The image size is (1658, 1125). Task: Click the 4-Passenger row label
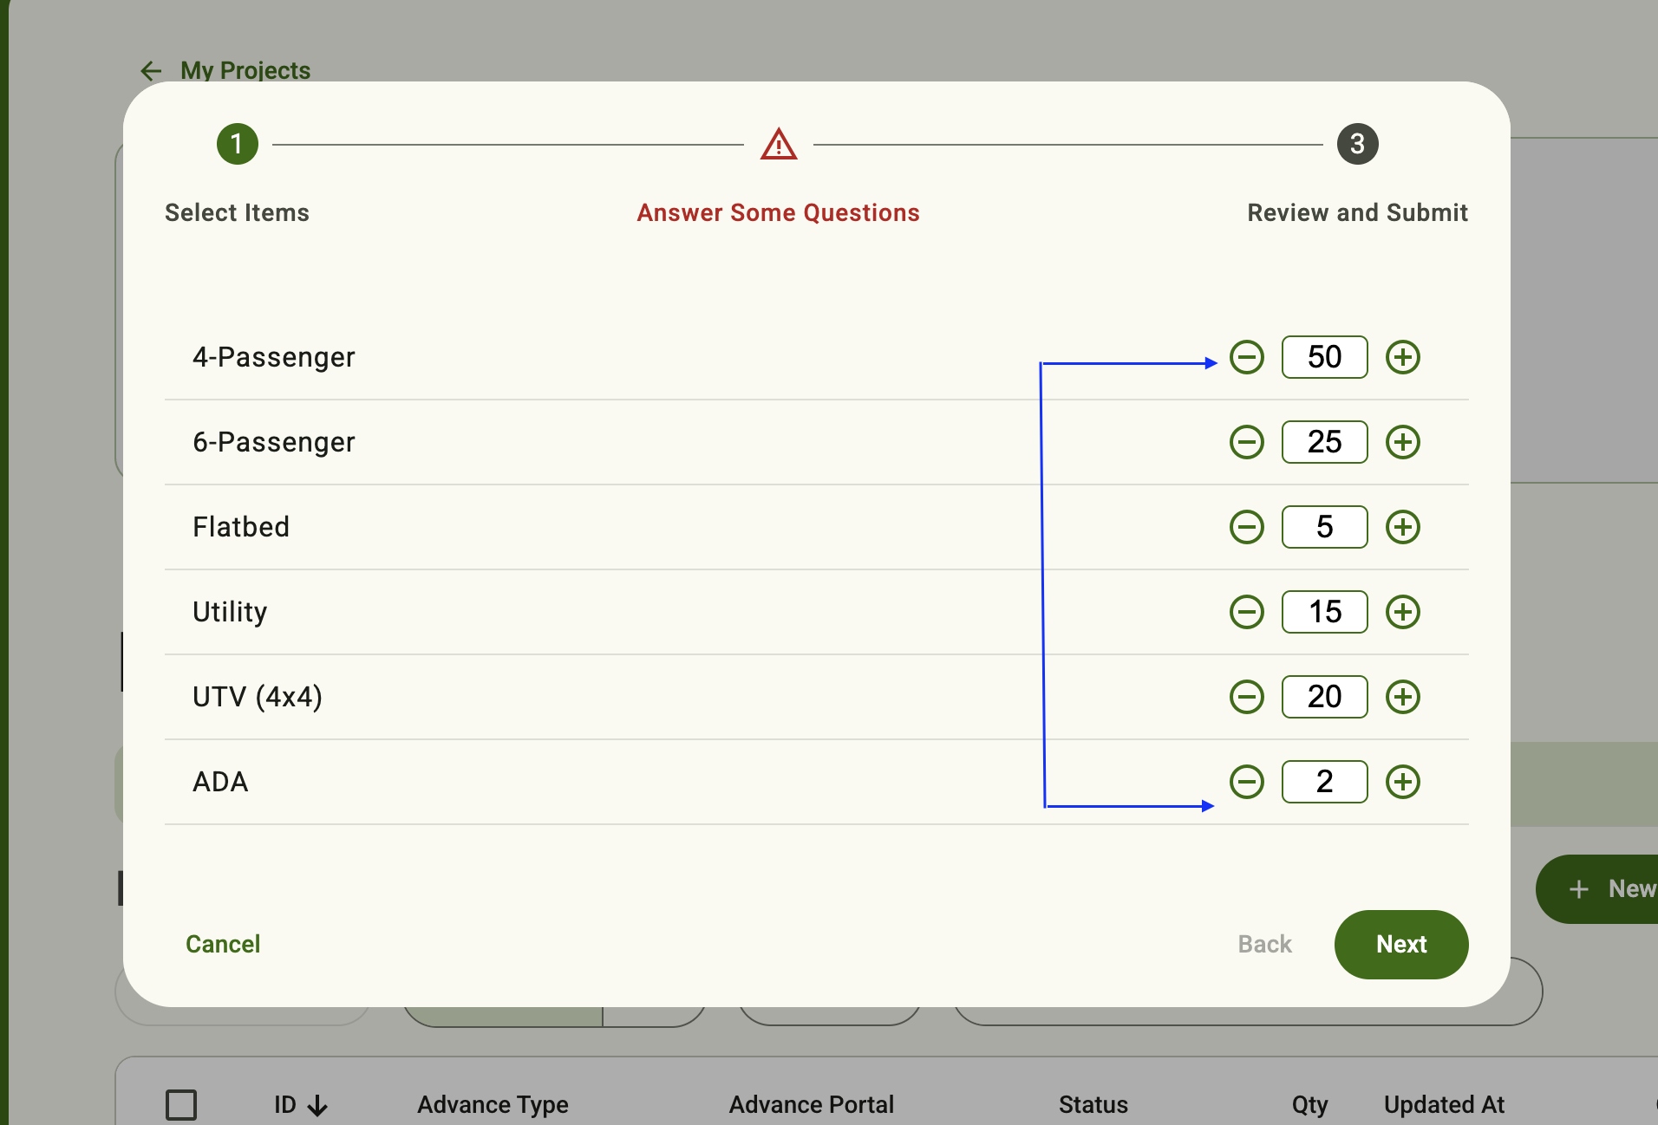(x=274, y=357)
